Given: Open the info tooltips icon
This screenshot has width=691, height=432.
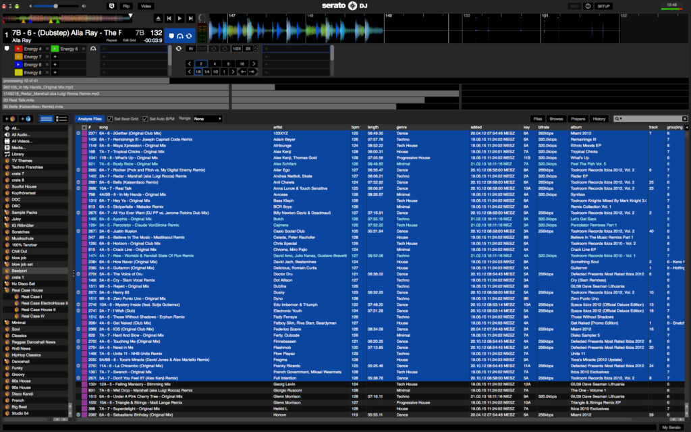Looking at the screenshot, I should click(x=588, y=6).
